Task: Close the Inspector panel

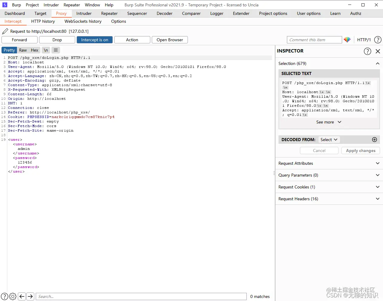Action: click(x=378, y=51)
